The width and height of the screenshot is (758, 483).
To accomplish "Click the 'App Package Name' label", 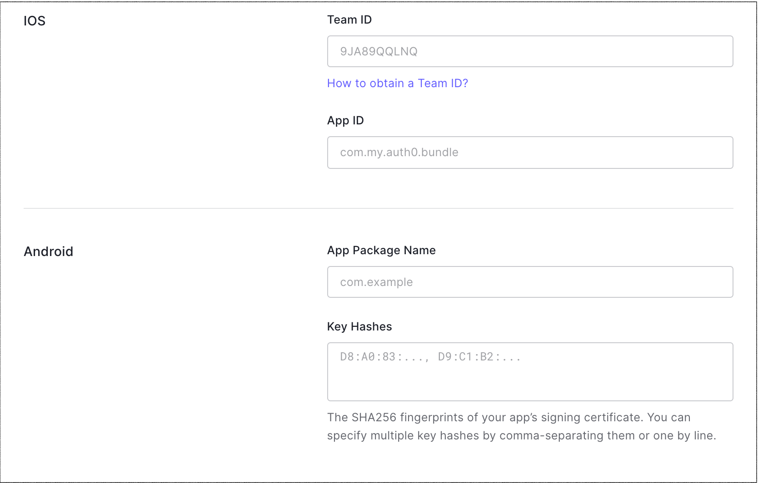I will 381,251.
